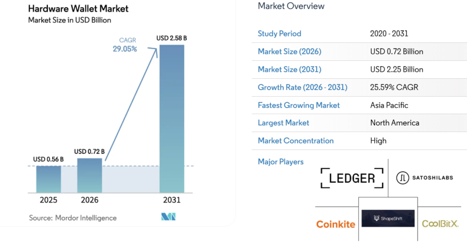This screenshot has width=467, height=243.
Task: Click the Fastest Growing Market label
Action: click(299, 105)
